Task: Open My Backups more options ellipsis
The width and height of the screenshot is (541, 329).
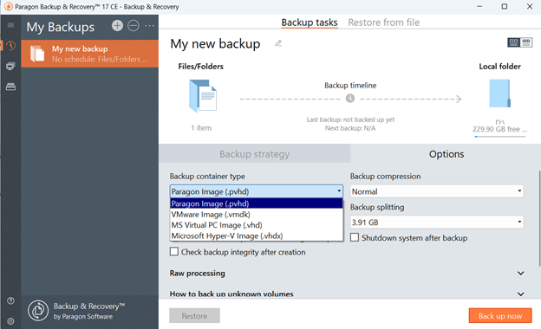Action: point(149,25)
